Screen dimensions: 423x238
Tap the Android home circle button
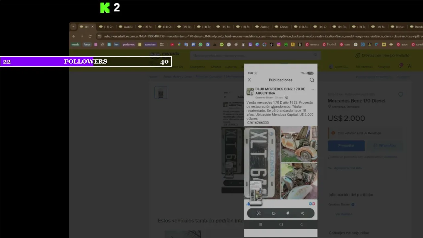click(281, 225)
